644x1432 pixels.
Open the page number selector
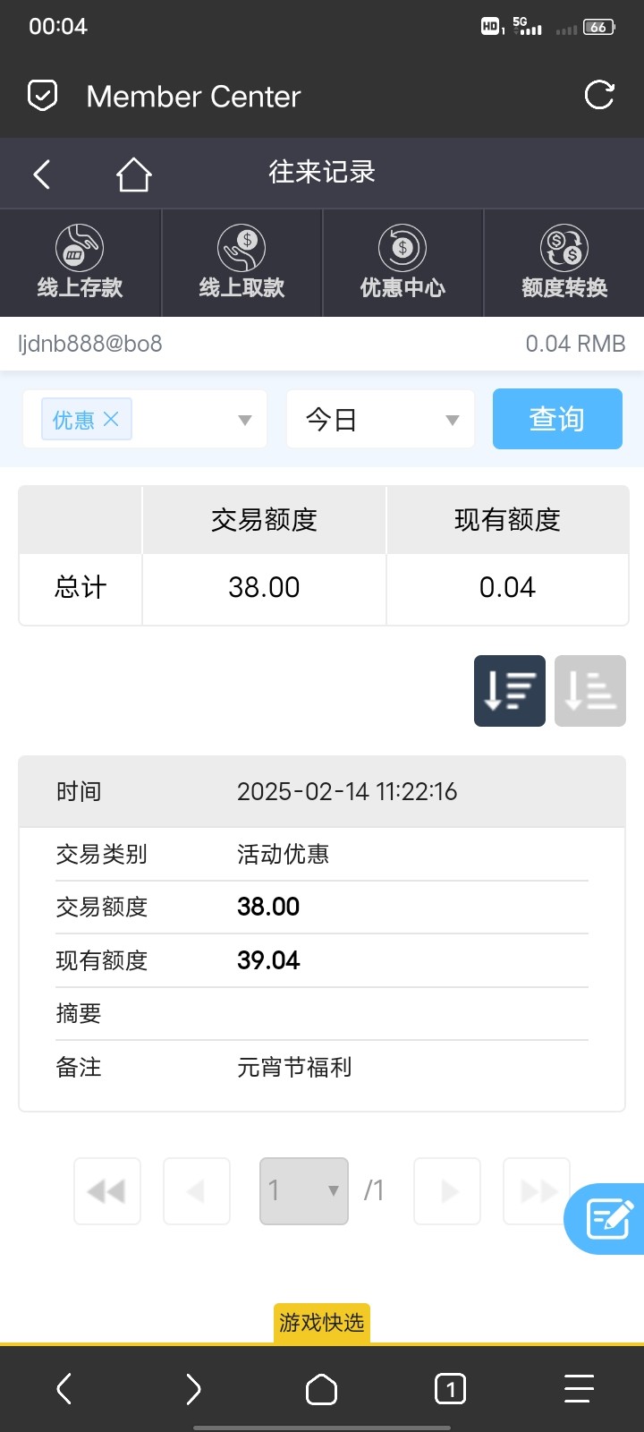pos(304,1190)
